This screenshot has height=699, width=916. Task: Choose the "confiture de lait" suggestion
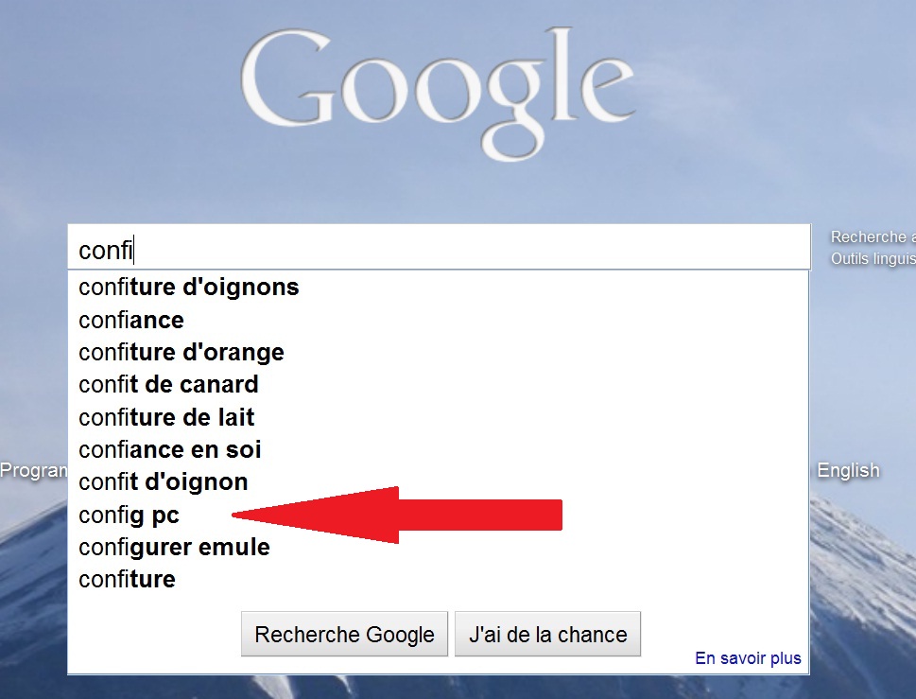pos(166,417)
